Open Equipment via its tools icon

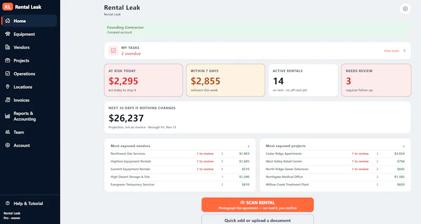(x=7, y=34)
